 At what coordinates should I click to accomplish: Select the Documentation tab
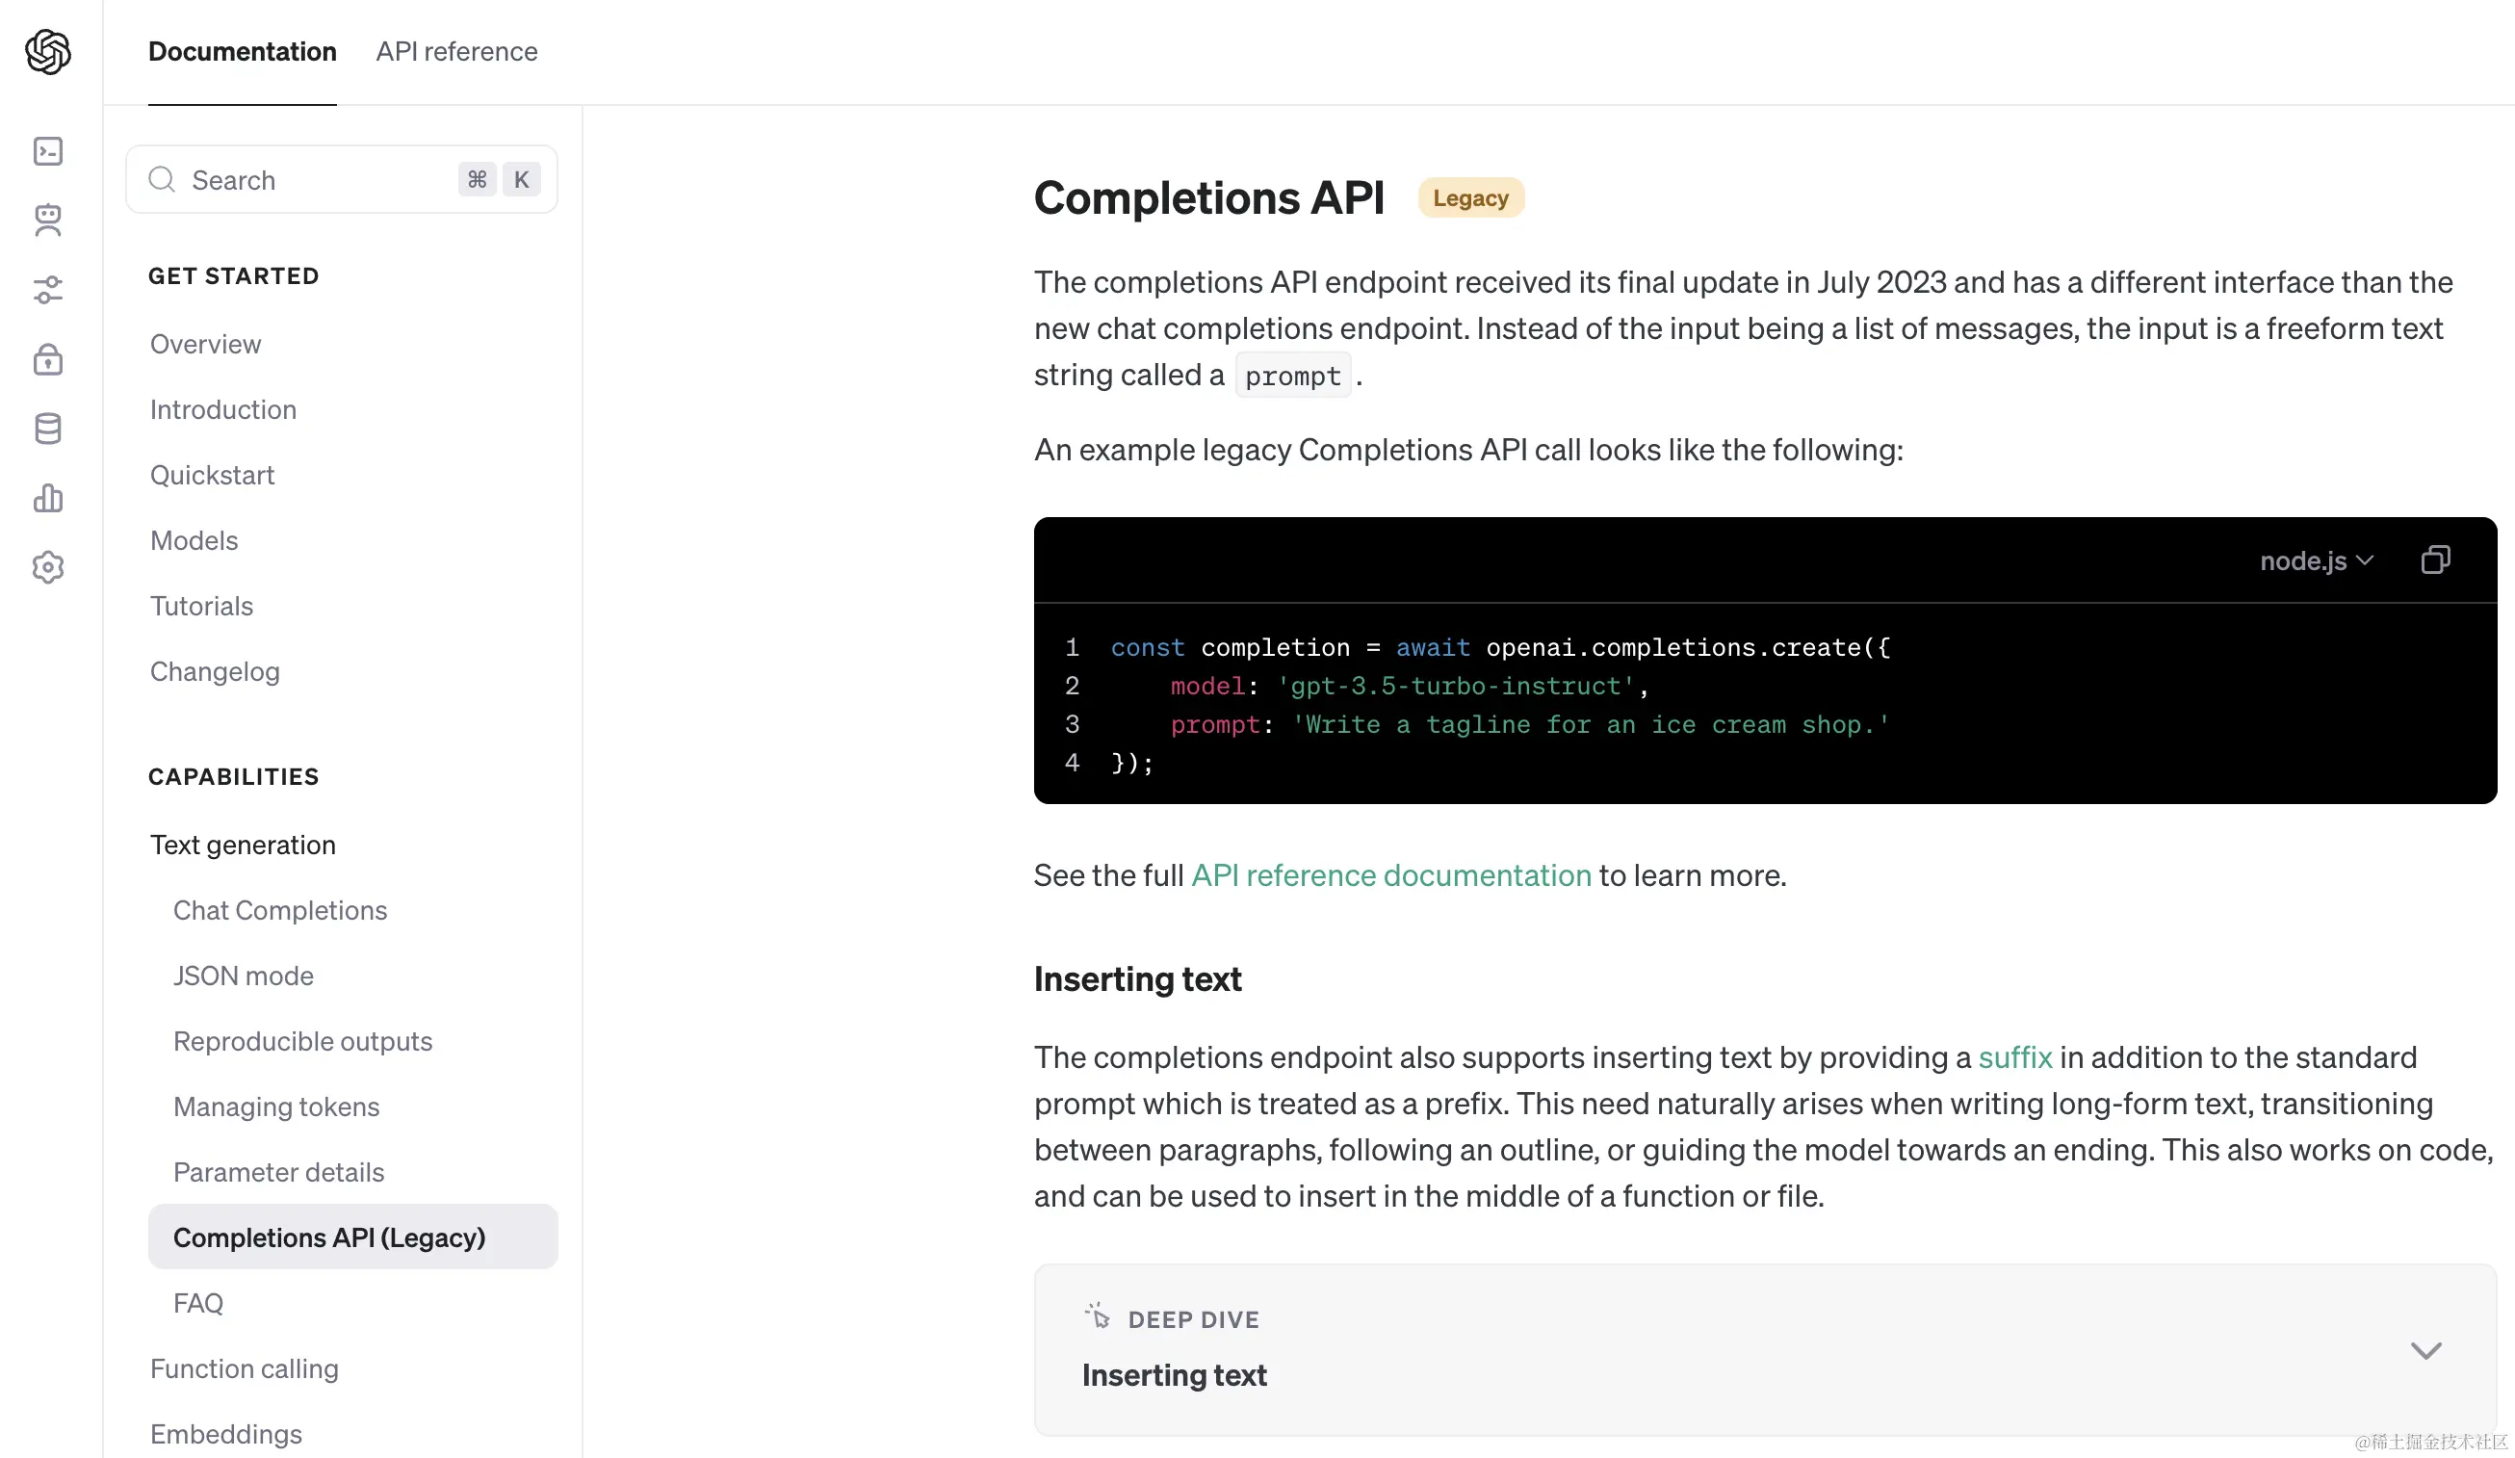tap(243, 52)
